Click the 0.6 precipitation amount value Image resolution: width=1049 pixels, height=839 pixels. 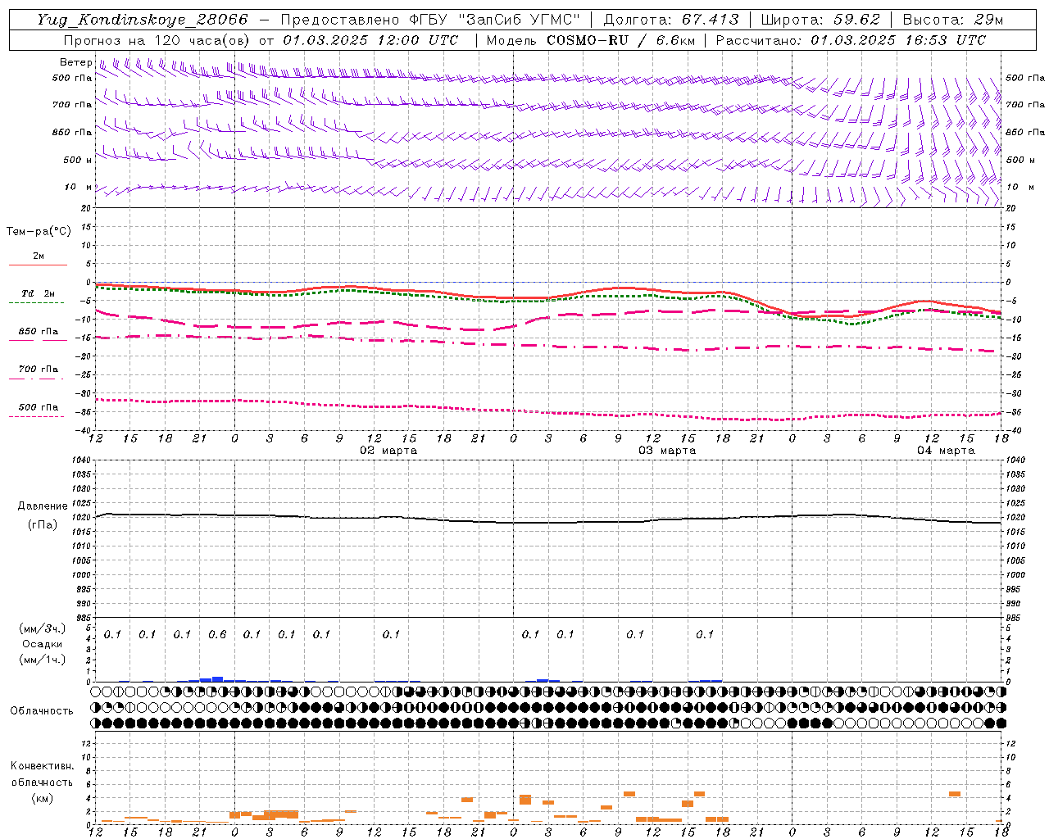(x=217, y=634)
